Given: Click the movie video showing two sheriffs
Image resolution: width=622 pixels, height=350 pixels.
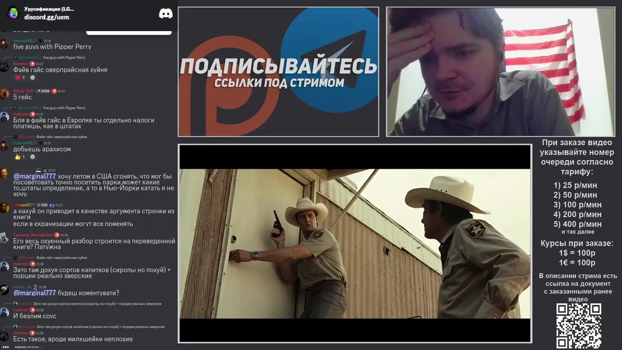Looking at the screenshot, I should coord(355,243).
